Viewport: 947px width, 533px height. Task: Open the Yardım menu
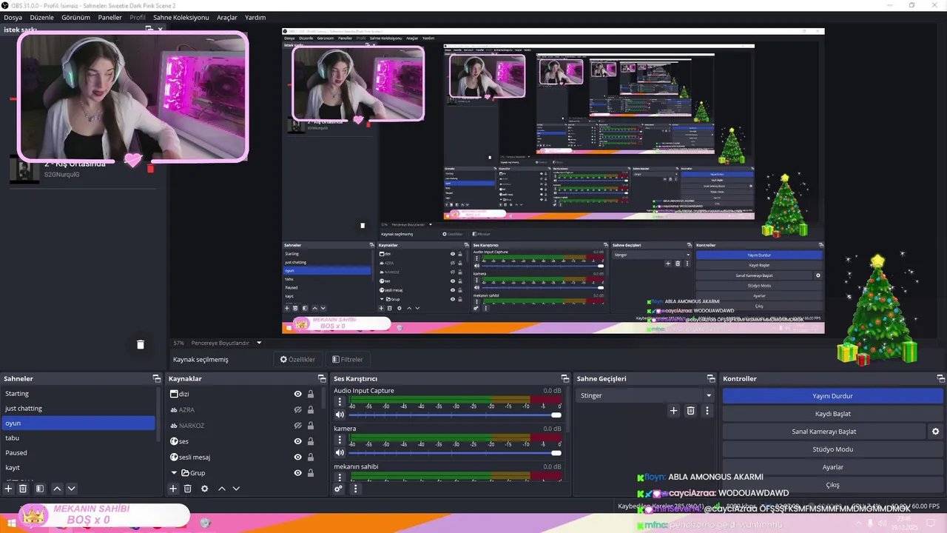[255, 17]
